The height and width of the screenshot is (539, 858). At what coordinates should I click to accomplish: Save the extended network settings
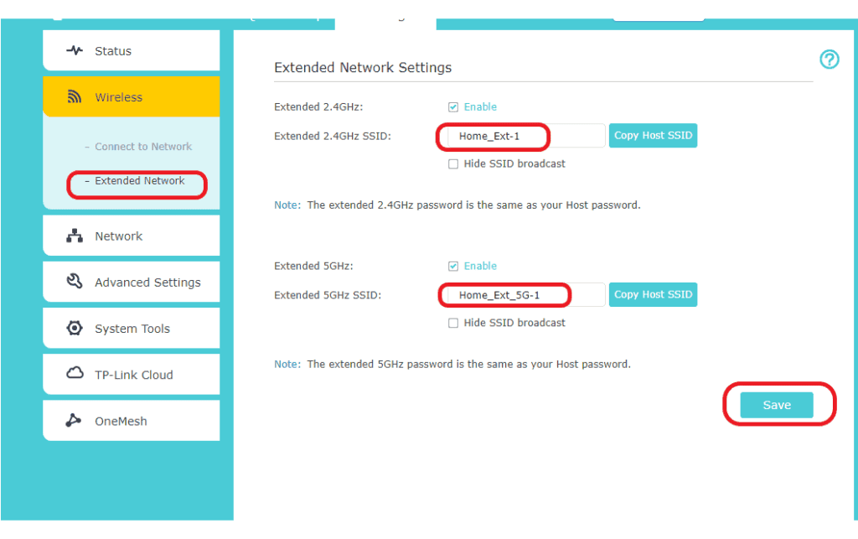(777, 404)
